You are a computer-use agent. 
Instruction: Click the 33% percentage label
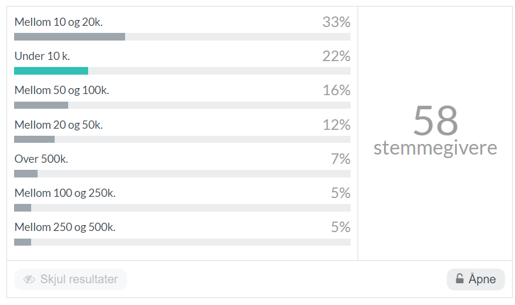click(336, 22)
